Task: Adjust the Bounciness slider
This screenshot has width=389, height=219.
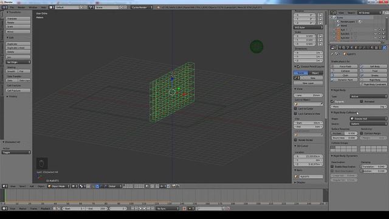Action: point(344,138)
